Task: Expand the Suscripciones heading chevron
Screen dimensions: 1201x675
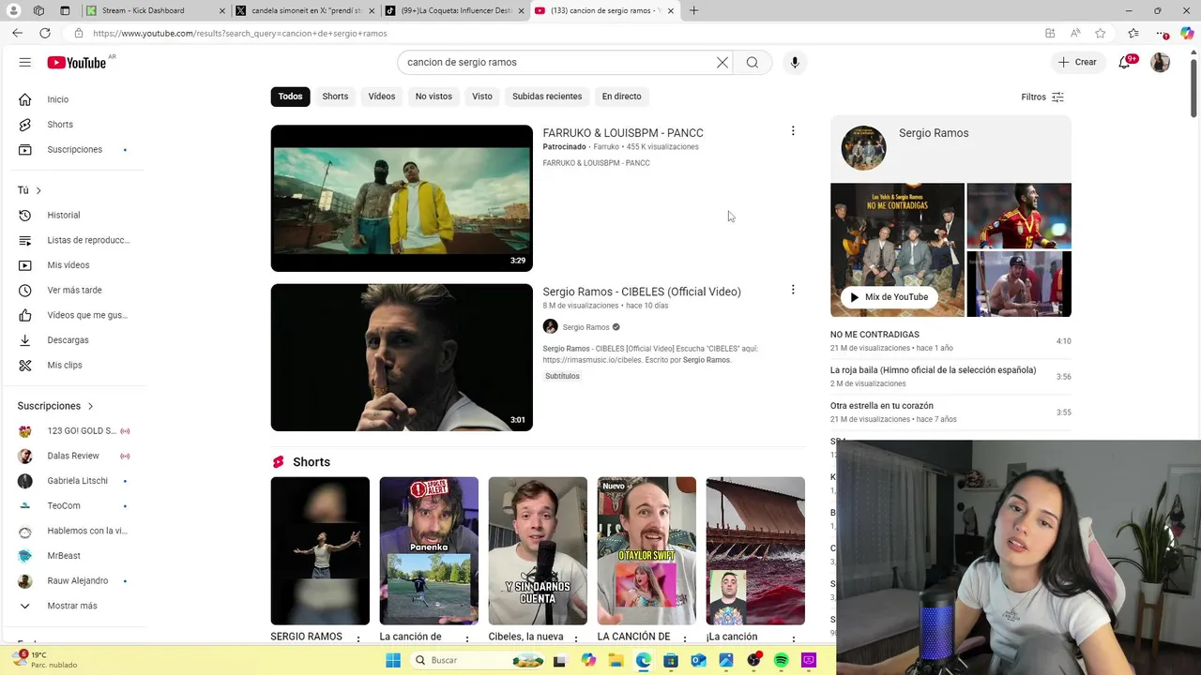Action: coord(91,406)
